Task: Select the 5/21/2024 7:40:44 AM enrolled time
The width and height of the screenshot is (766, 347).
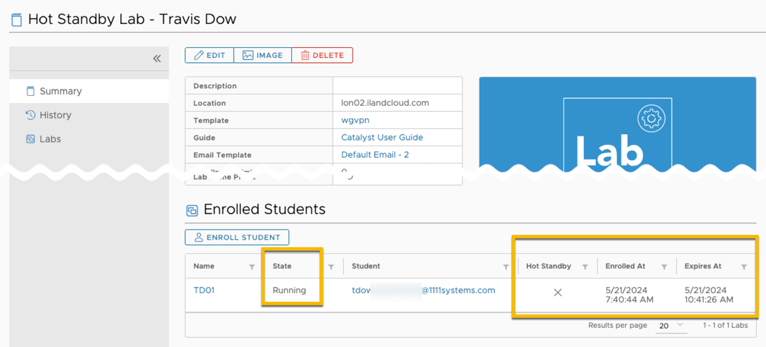Action: (x=630, y=295)
